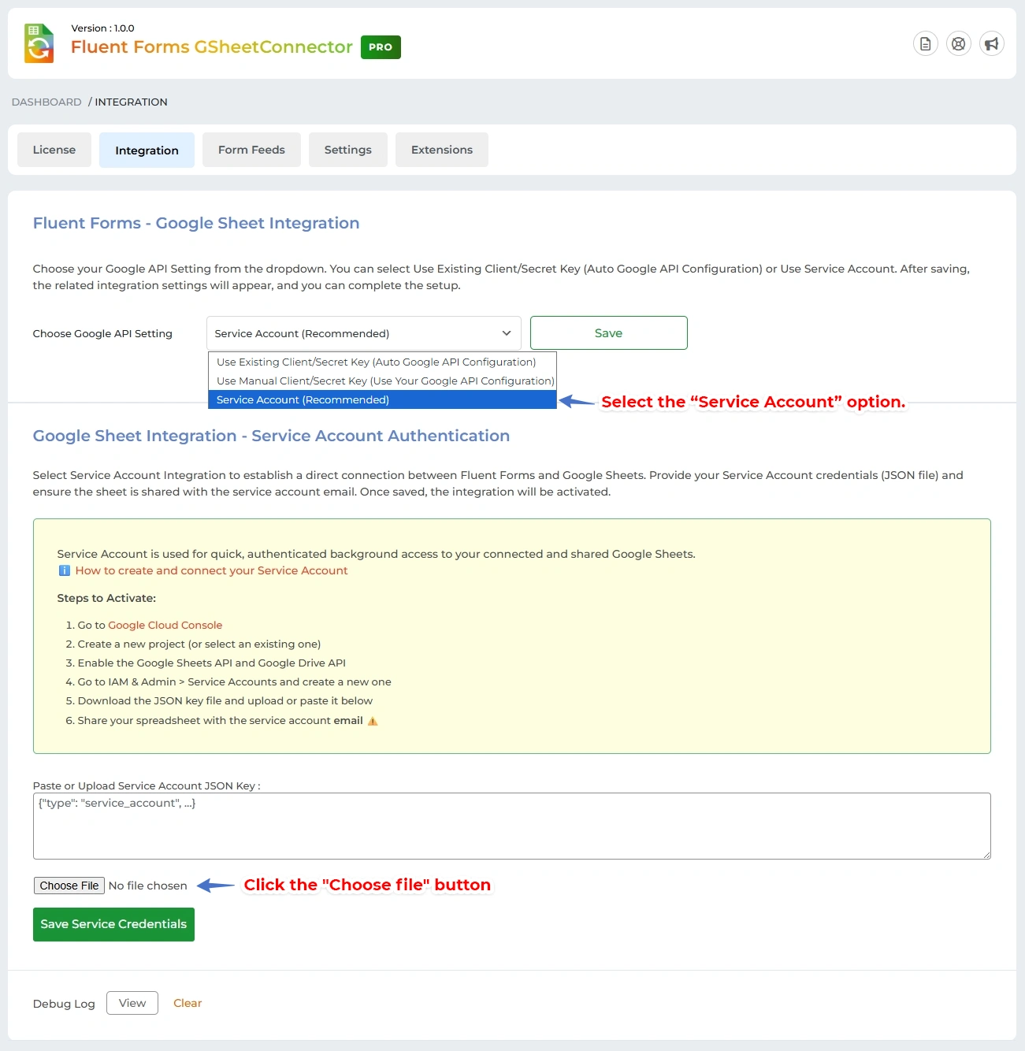The image size is (1025, 1051).
Task: Select Use Existing Client/Secret Key option
Action: coord(376,362)
